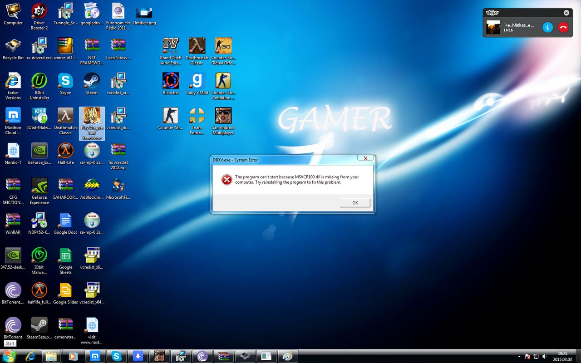
Task: Open Google Slides shortcut
Action: pos(65,293)
